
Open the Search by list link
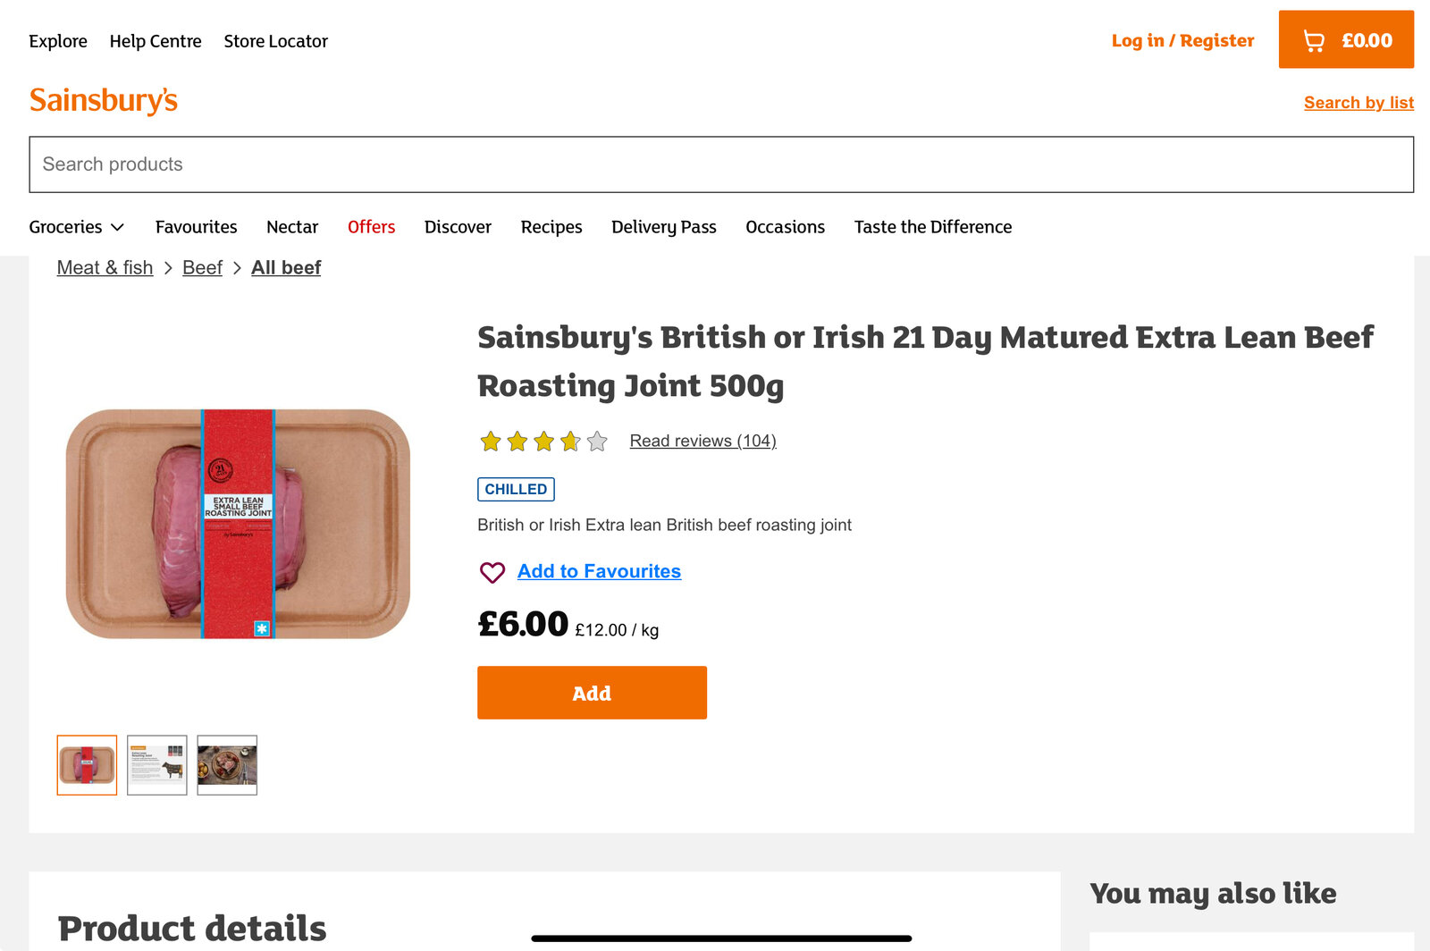[1358, 103]
